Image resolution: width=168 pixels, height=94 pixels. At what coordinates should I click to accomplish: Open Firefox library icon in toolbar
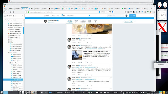[125, 12]
